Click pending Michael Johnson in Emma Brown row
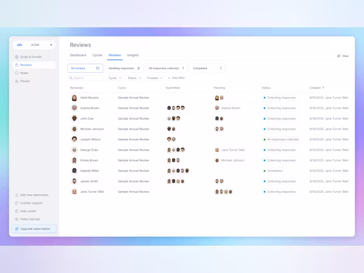364x273 pixels. pos(229,160)
